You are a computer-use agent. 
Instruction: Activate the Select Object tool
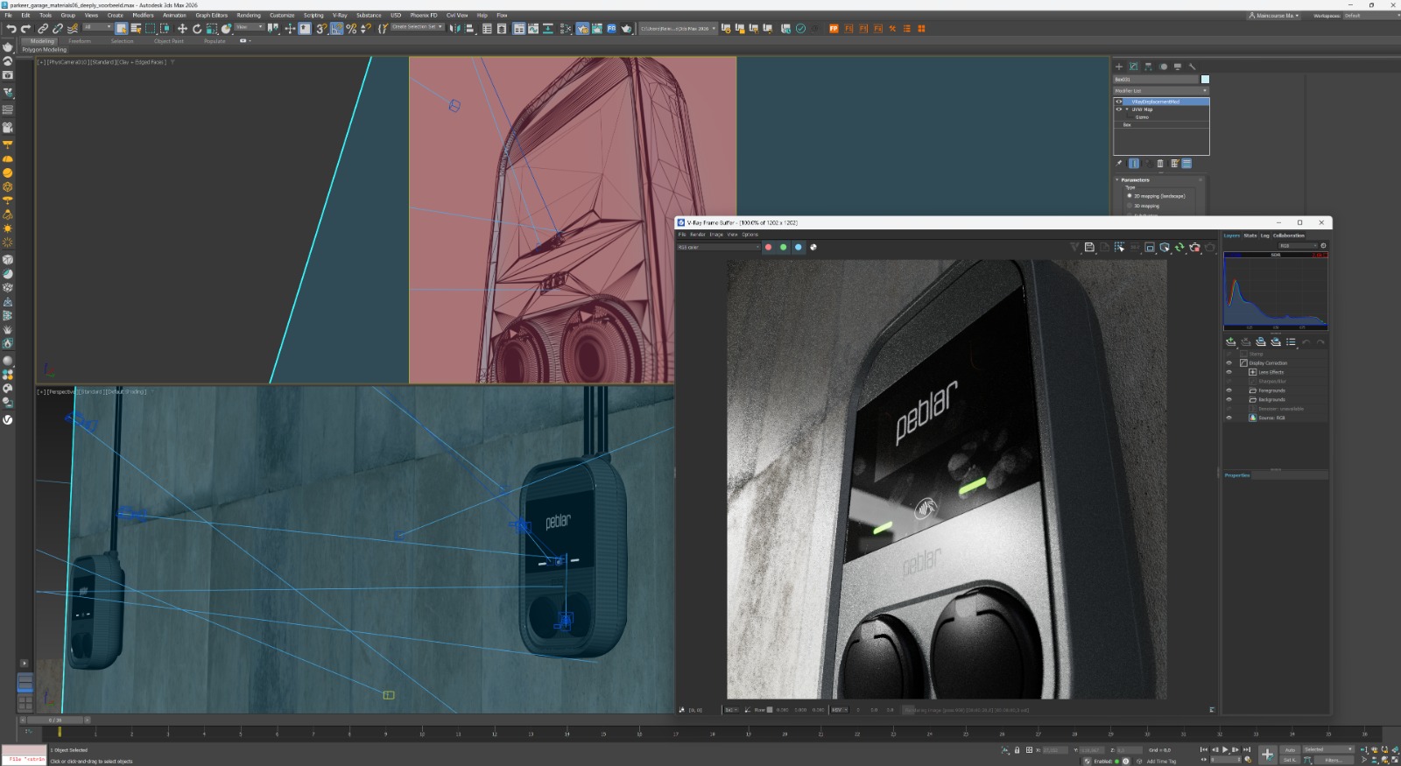coord(121,29)
